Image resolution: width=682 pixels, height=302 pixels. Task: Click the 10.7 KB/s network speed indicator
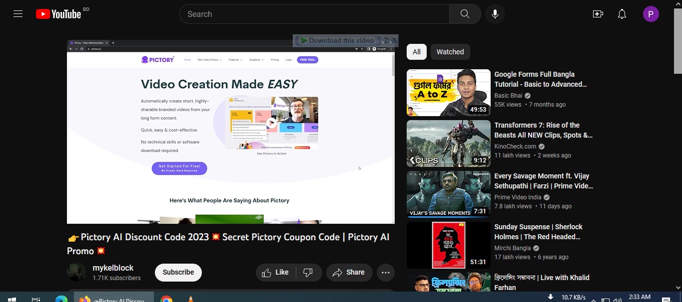coord(573,298)
